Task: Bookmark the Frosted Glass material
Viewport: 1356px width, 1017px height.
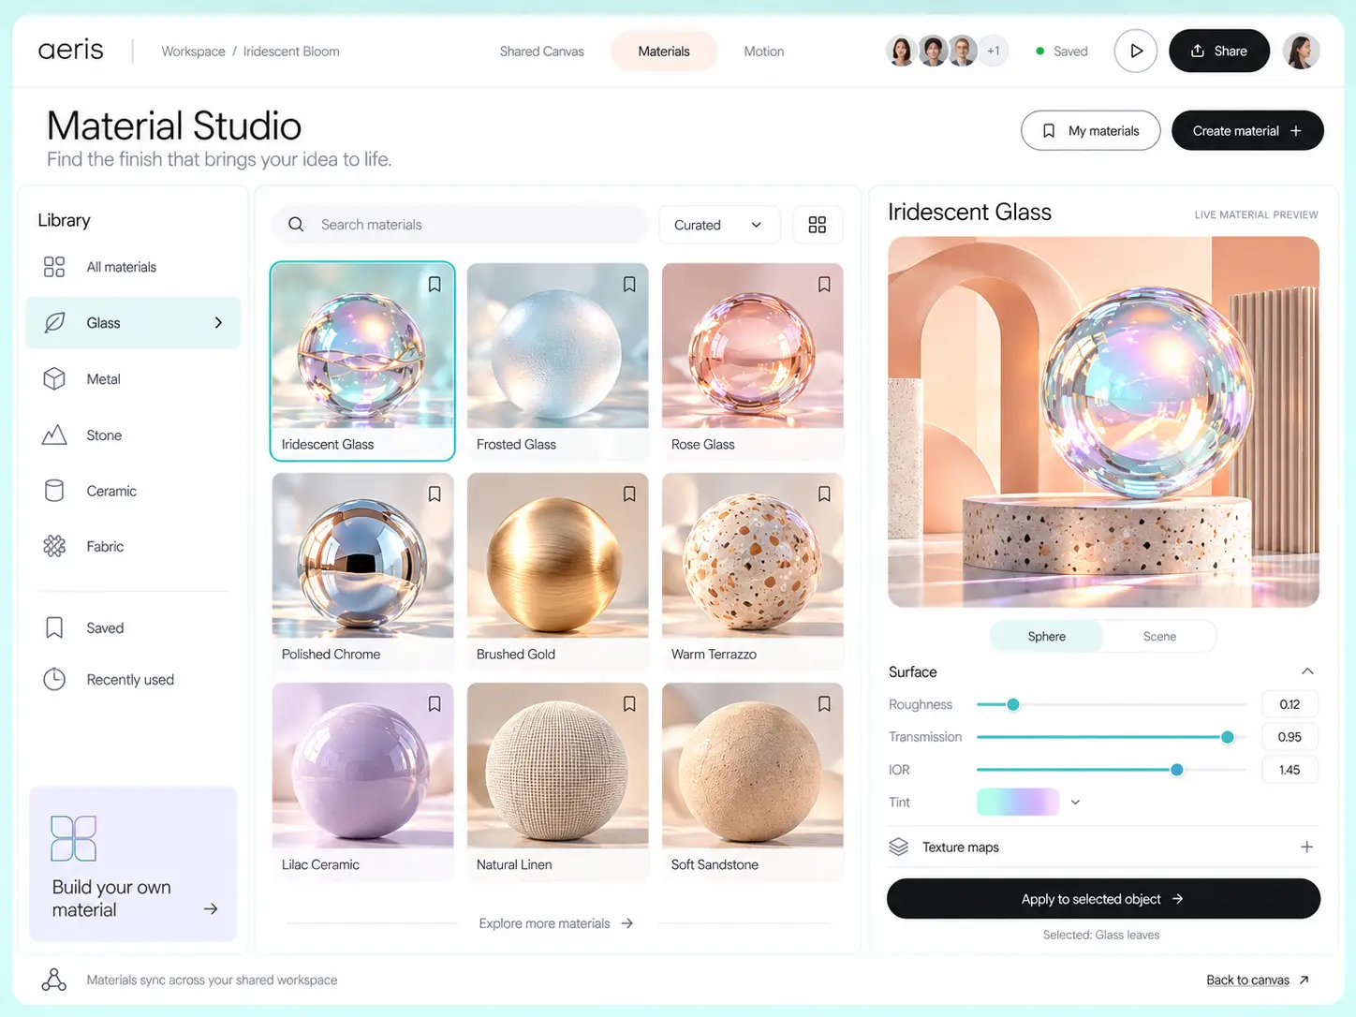Action: pyautogui.click(x=629, y=284)
